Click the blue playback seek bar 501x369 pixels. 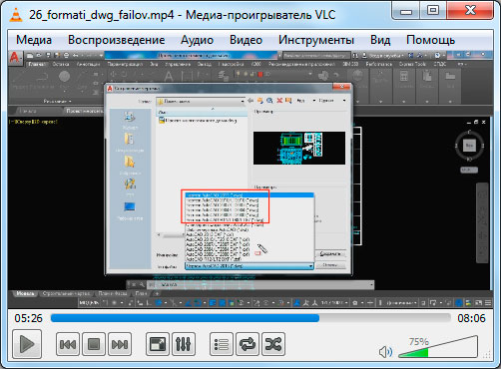(x=250, y=318)
